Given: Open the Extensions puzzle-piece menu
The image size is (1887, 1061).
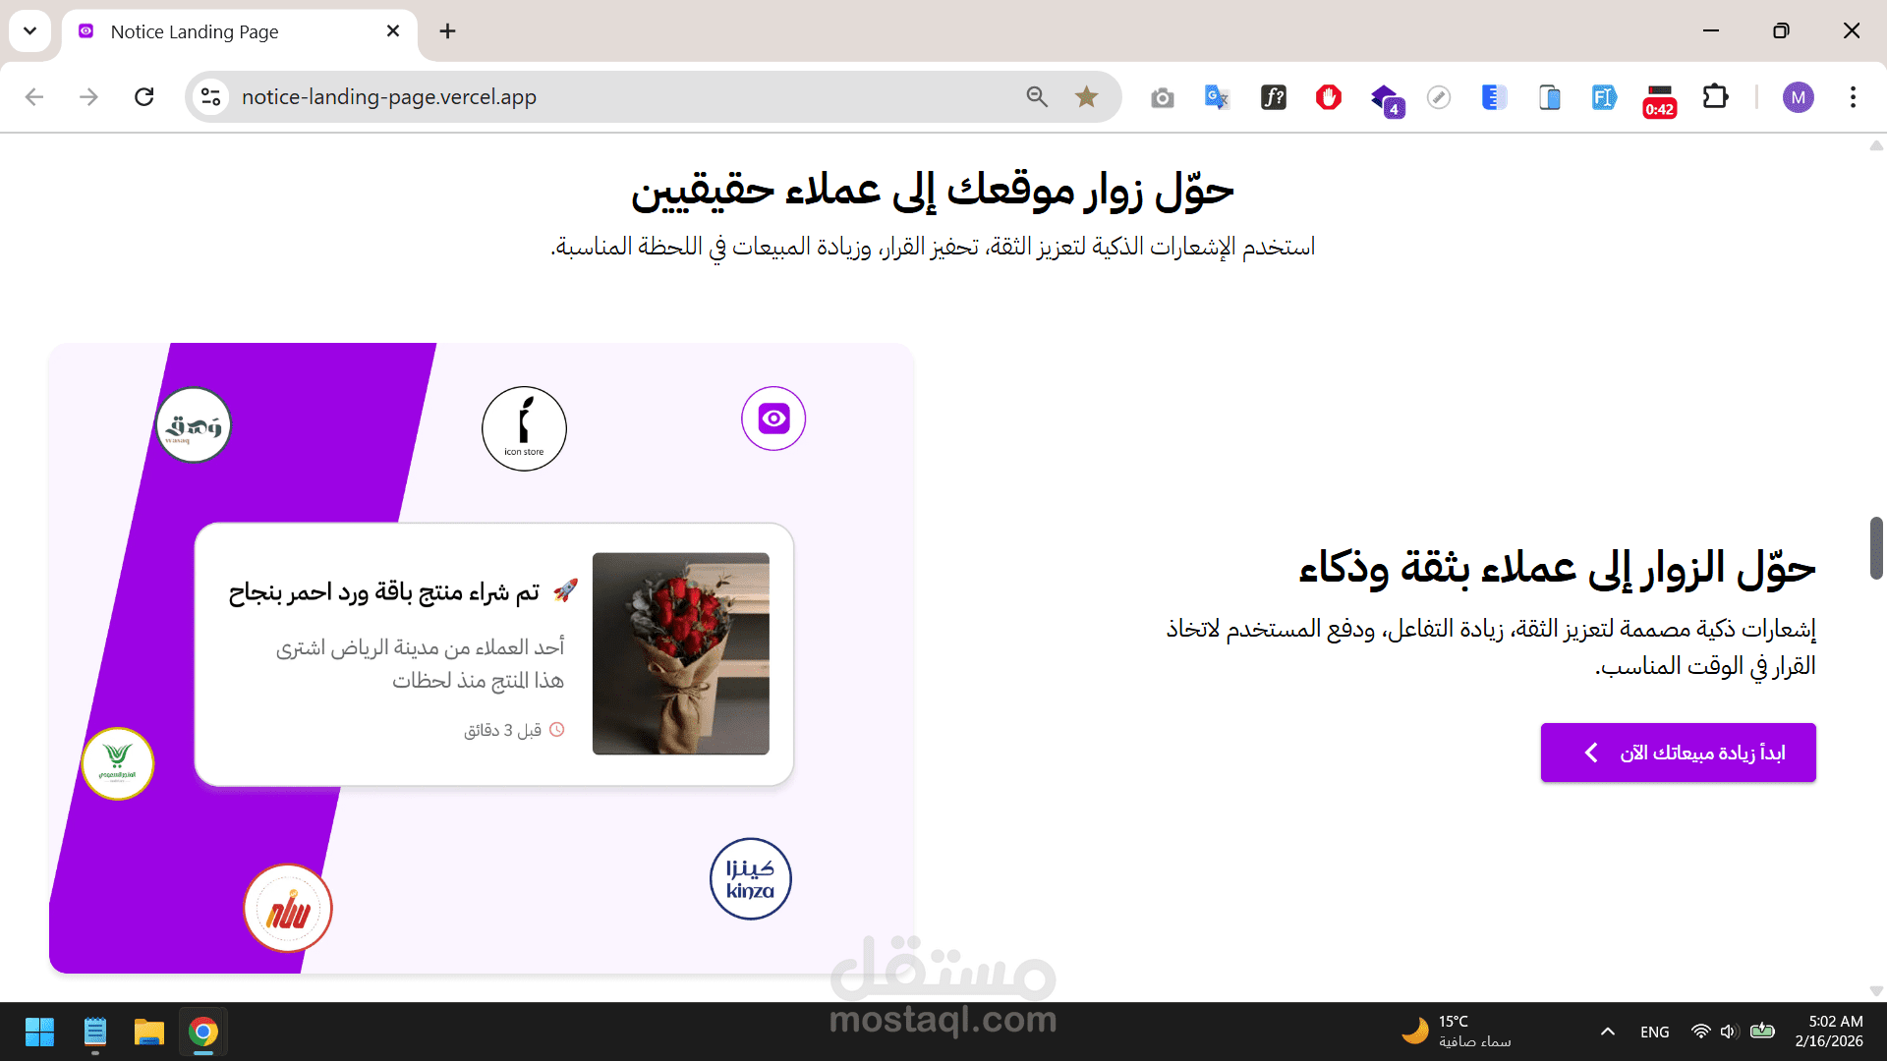Looking at the screenshot, I should 1715,97.
